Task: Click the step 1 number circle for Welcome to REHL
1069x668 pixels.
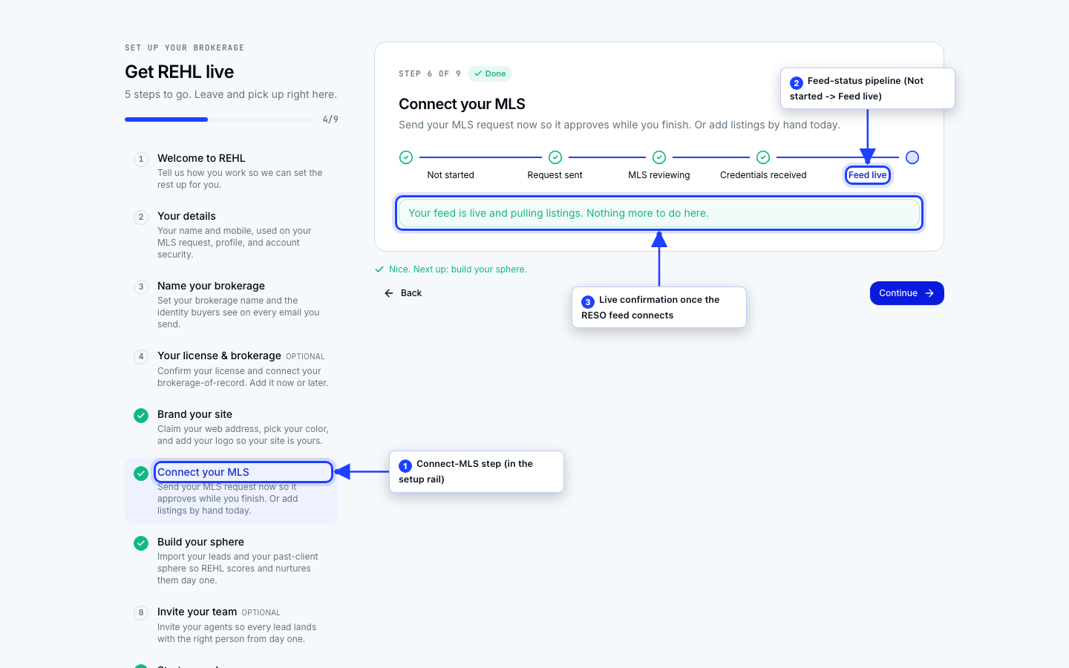Action: coord(141,160)
